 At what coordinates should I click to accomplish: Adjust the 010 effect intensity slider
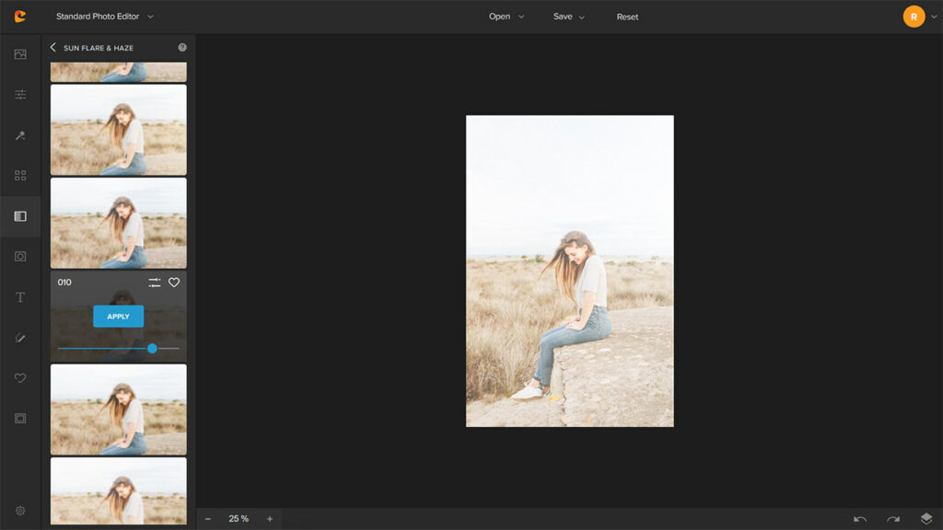(152, 348)
